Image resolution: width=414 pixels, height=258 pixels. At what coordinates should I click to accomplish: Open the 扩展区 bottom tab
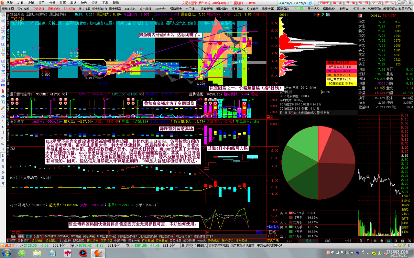[11, 241]
